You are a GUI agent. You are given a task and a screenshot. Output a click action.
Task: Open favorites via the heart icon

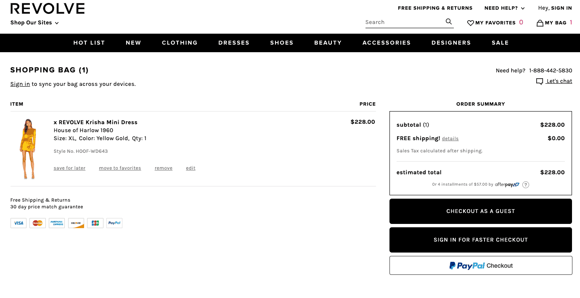coord(470,23)
